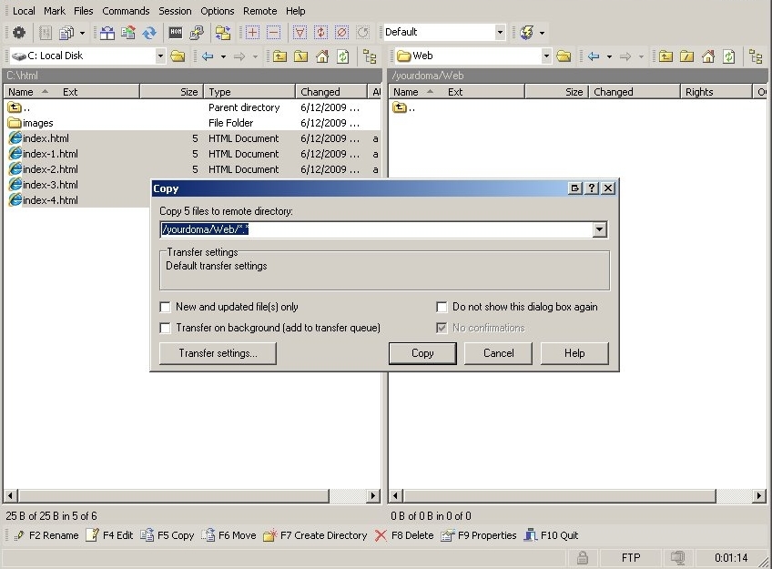Open the Commands menu
Screen dimensions: 772x569
[126, 11]
